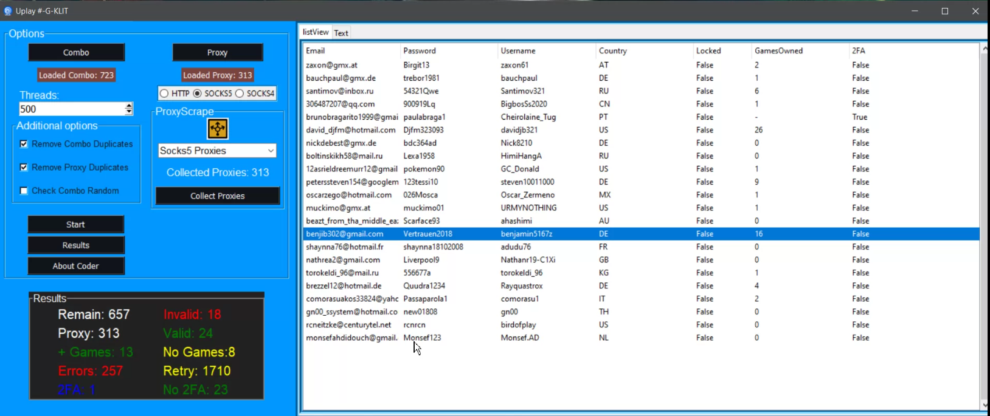This screenshot has width=990, height=416.
Task: Select the HTTP proxy type radio
Action: 164,94
